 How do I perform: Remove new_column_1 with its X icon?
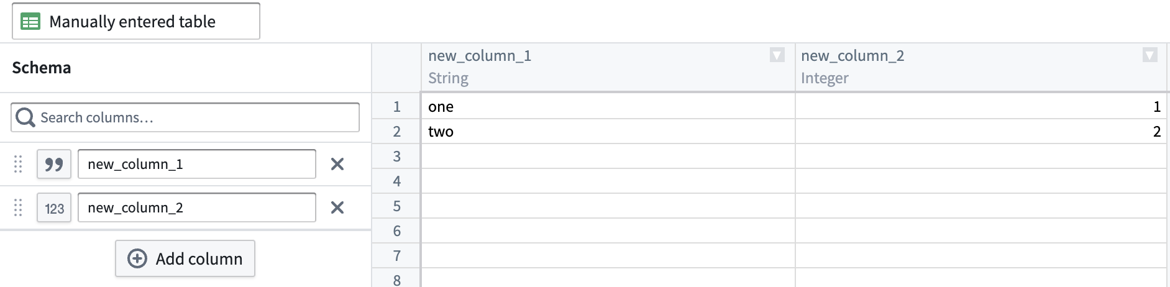pos(337,164)
